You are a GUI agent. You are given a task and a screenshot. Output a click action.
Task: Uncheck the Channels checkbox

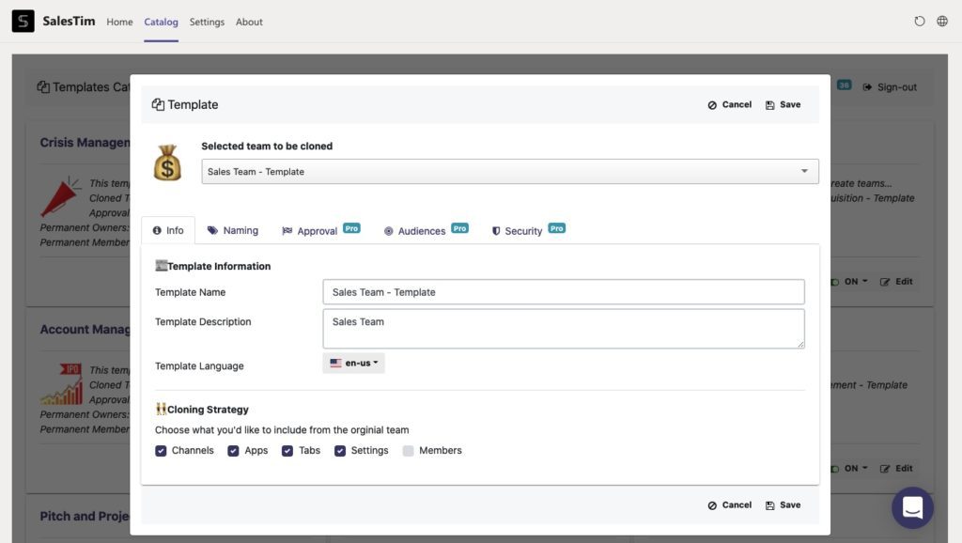(x=161, y=451)
